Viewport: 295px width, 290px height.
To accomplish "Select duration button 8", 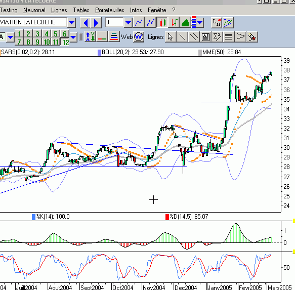I will point(28,42).
